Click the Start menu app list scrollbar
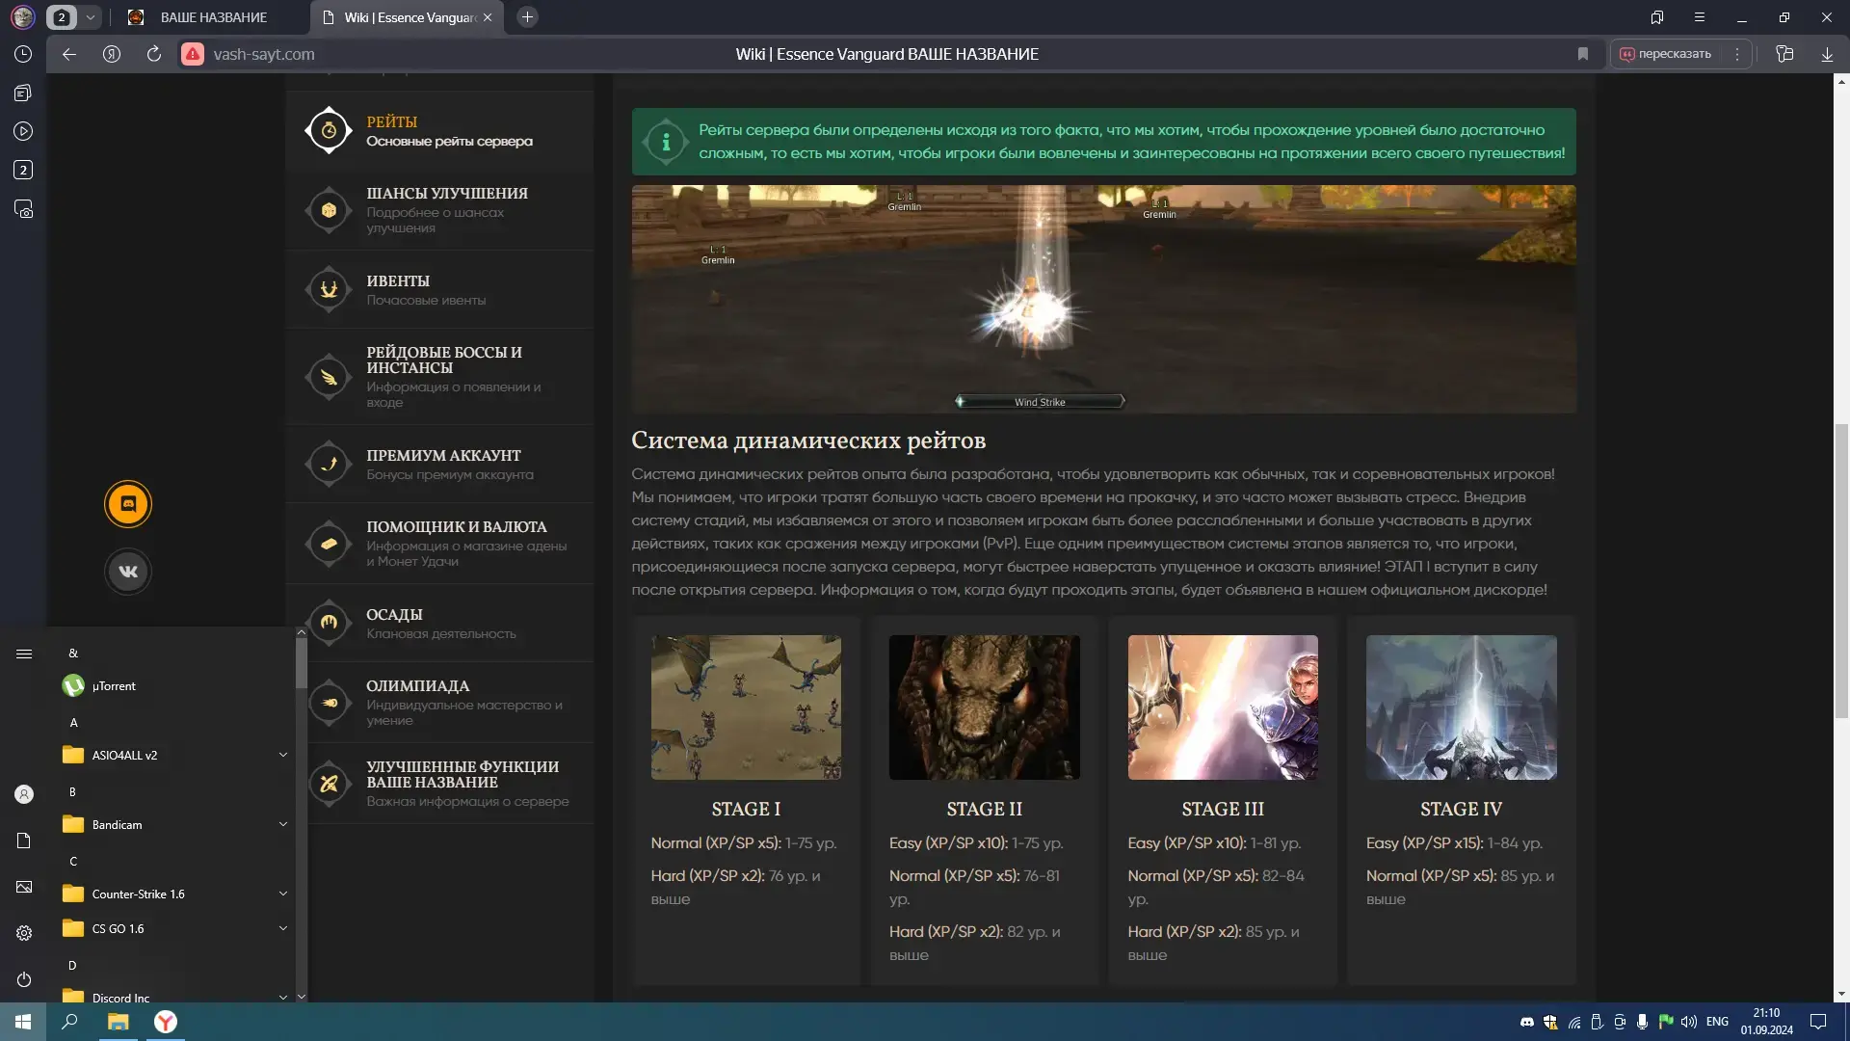Image resolution: width=1850 pixels, height=1041 pixels. [302, 665]
